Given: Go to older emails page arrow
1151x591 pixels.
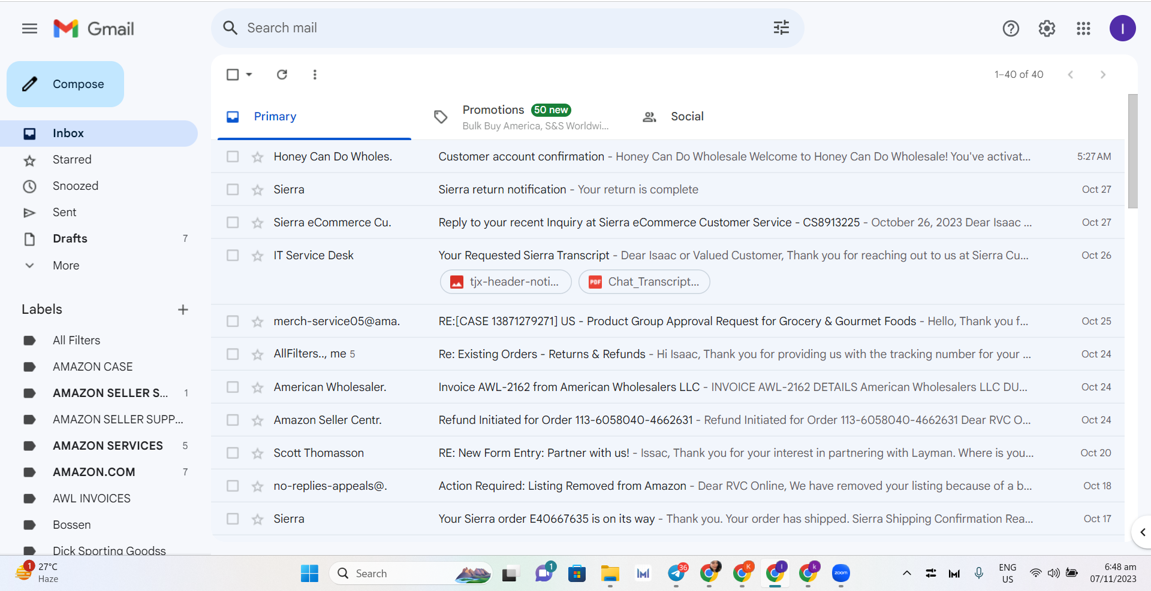Looking at the screenshot, I should point(1103,74).
